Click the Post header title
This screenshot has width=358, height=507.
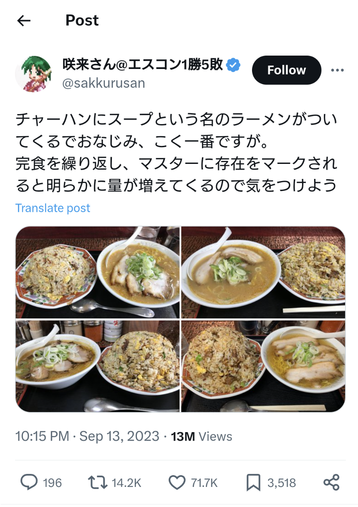(82, 20)
